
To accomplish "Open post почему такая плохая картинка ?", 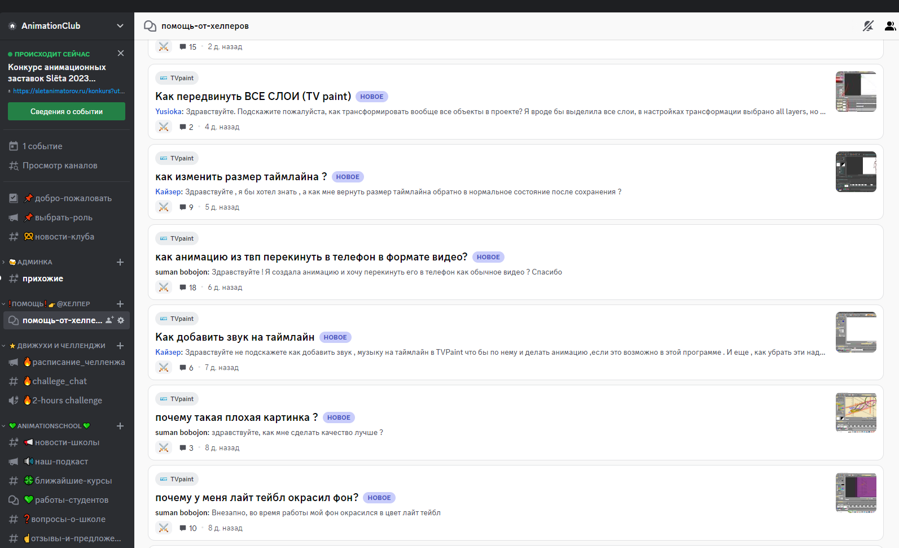I will 236,417.
